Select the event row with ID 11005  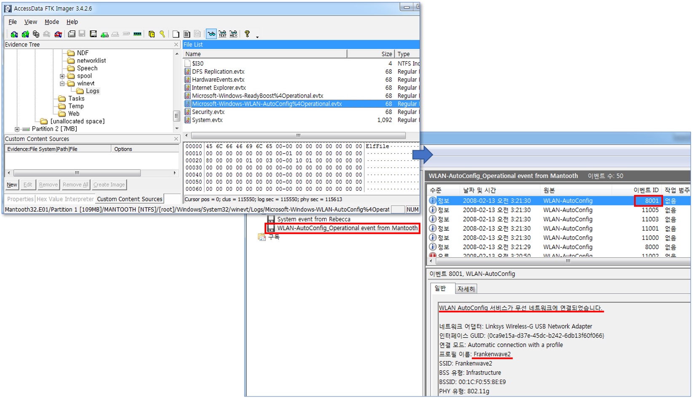coord(559,210)
